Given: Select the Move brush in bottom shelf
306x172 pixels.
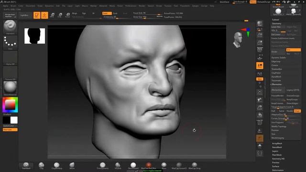Looking at the screenshot, I should pyautogui.click(x=72, y=166).
